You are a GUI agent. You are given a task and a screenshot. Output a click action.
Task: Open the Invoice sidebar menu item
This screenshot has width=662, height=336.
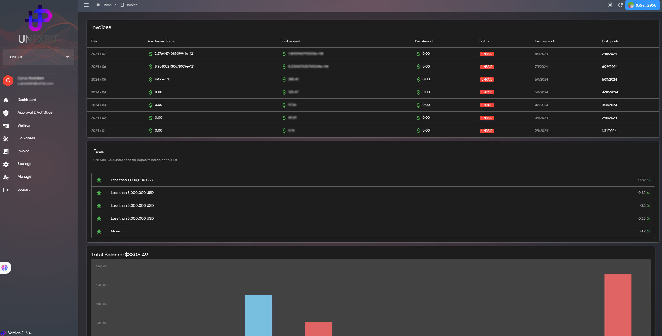(x=23, y=151)
